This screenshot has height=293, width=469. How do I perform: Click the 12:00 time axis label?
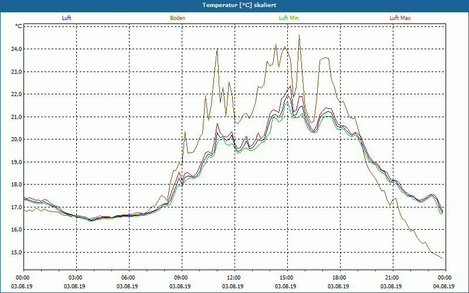[233, 278]
